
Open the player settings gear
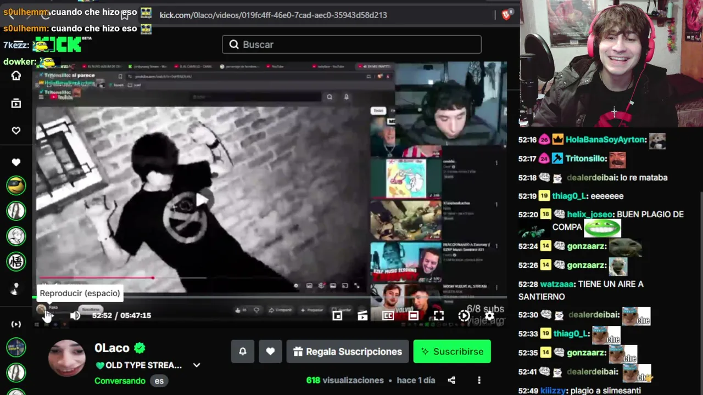point(489,315)
